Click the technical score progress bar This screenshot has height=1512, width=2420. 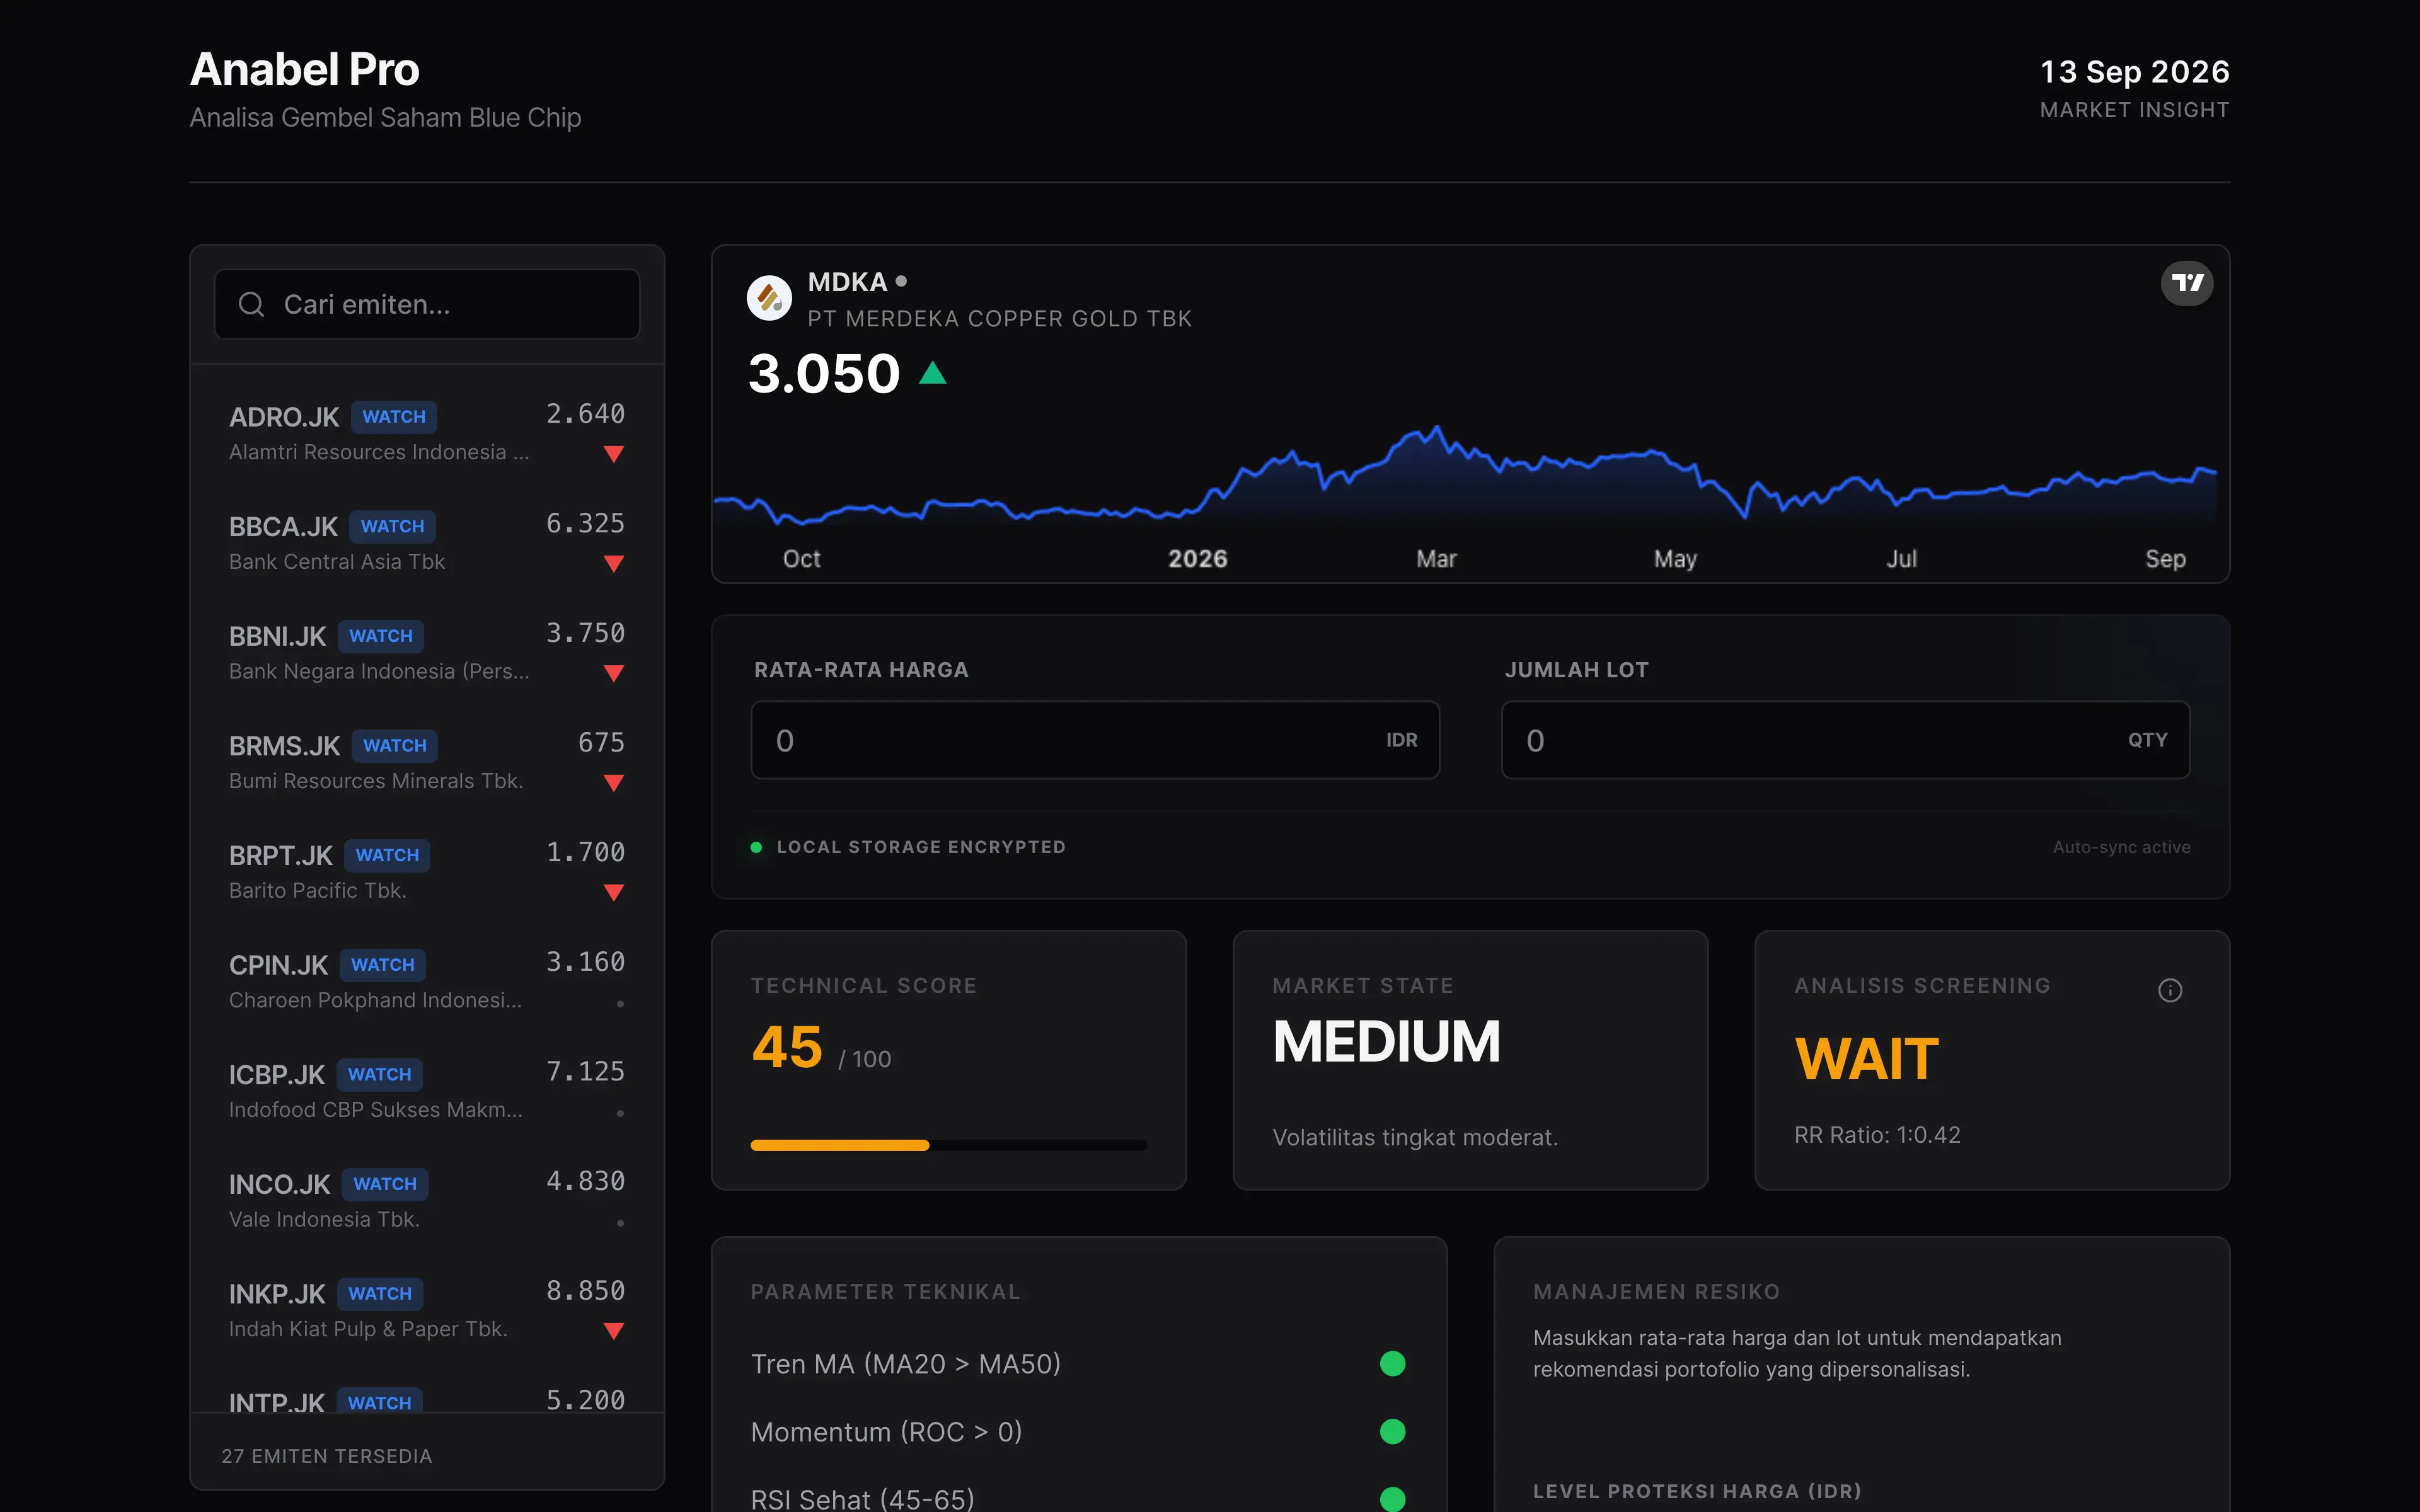coord(948,1145)
